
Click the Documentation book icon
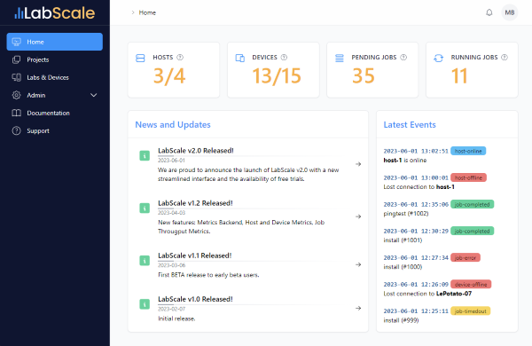16,113
